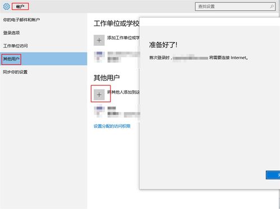The width and height of the screenshot is (280, 209).
Task: Select the work account avatar under 工作单位或学校
Action: pos(99,57)
